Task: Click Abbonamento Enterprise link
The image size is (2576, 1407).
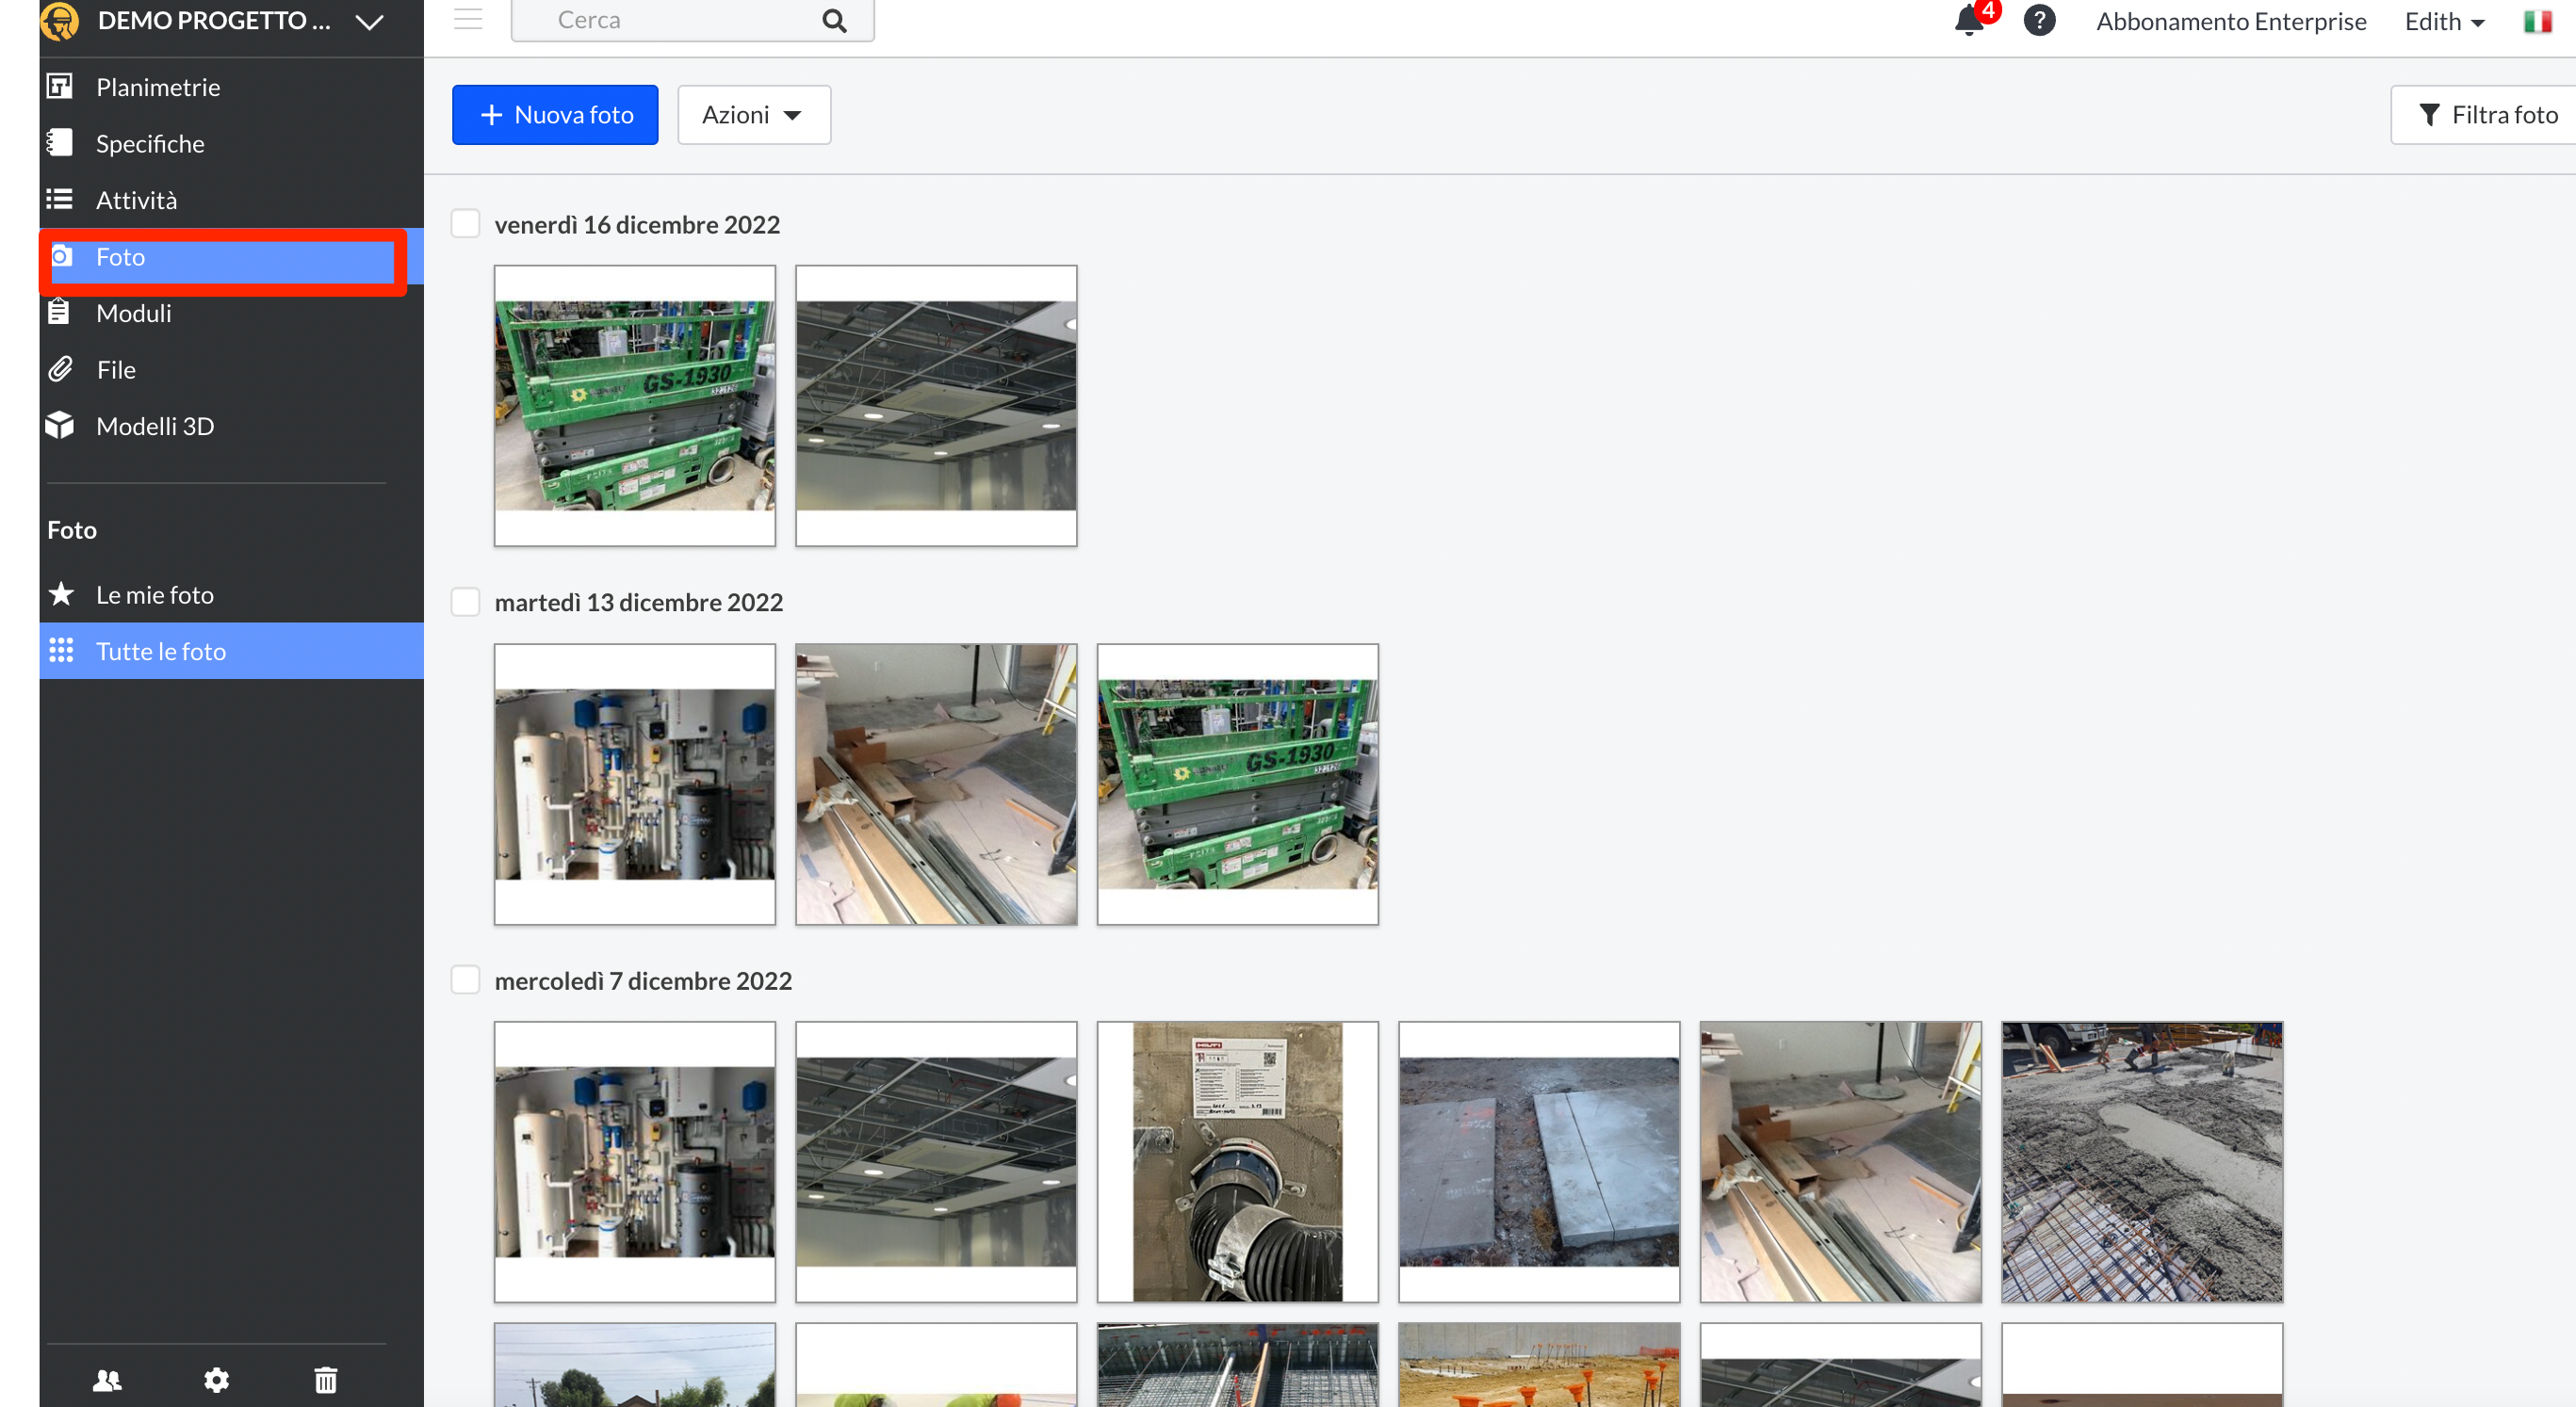Action: 2231,21
